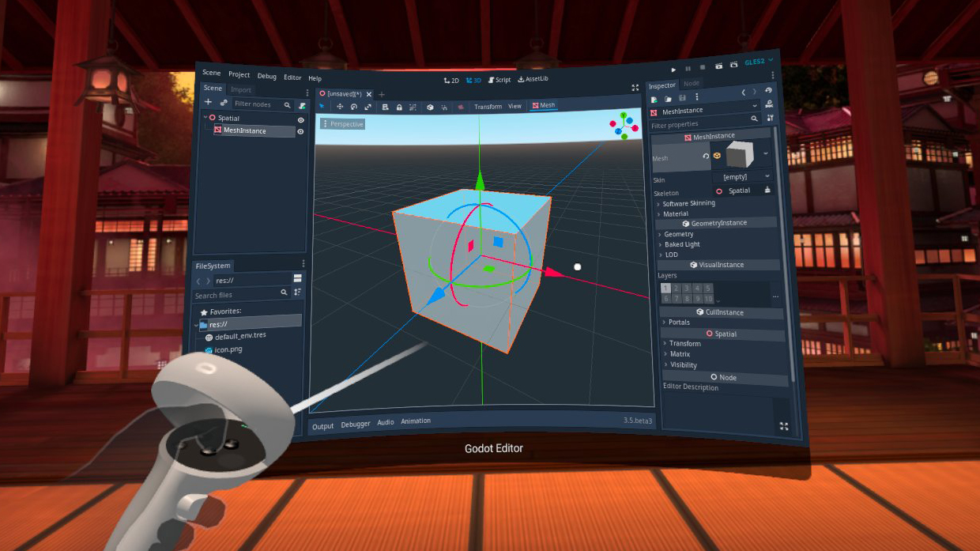Click the Filter nodes search field
The image size is (980, 551).
(x=257, y=104)
